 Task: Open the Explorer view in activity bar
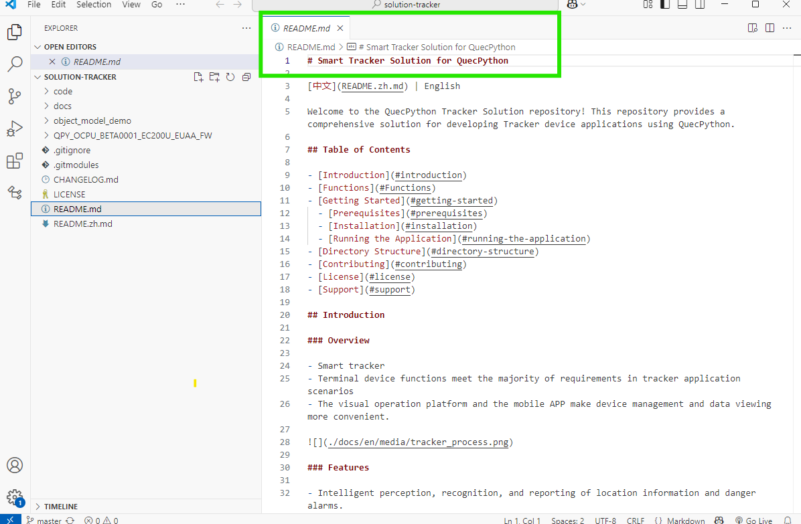click(15, 32)
